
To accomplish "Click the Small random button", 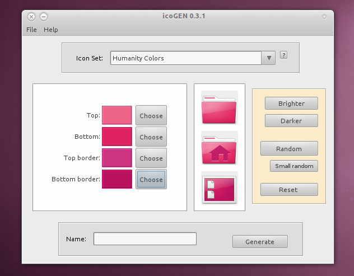I will [x=294, y=166].
